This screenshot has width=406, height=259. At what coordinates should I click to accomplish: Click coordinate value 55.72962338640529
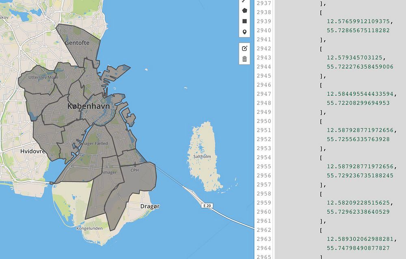coord(358,212)
